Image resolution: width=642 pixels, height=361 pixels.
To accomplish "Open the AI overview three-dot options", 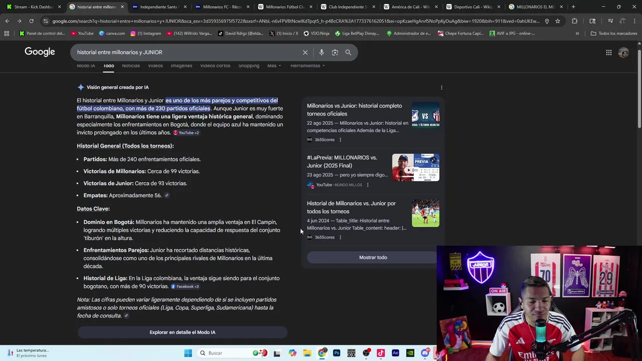I will pos(441,87).
